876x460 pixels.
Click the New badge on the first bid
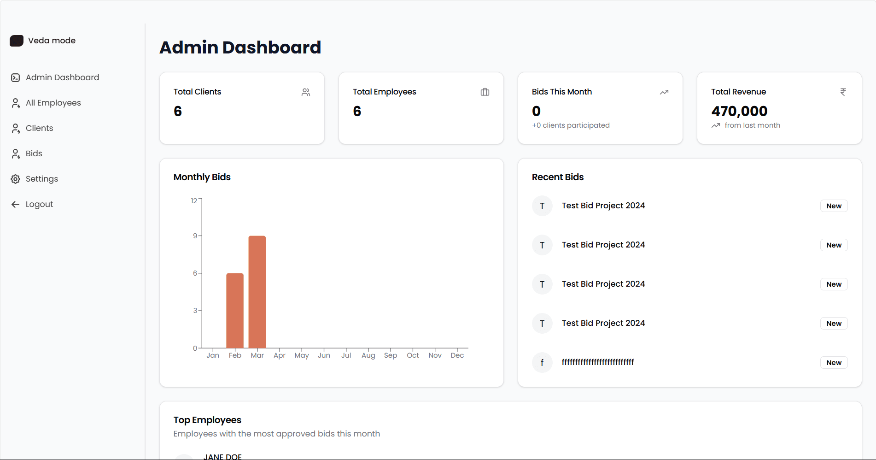coord(834,206)
